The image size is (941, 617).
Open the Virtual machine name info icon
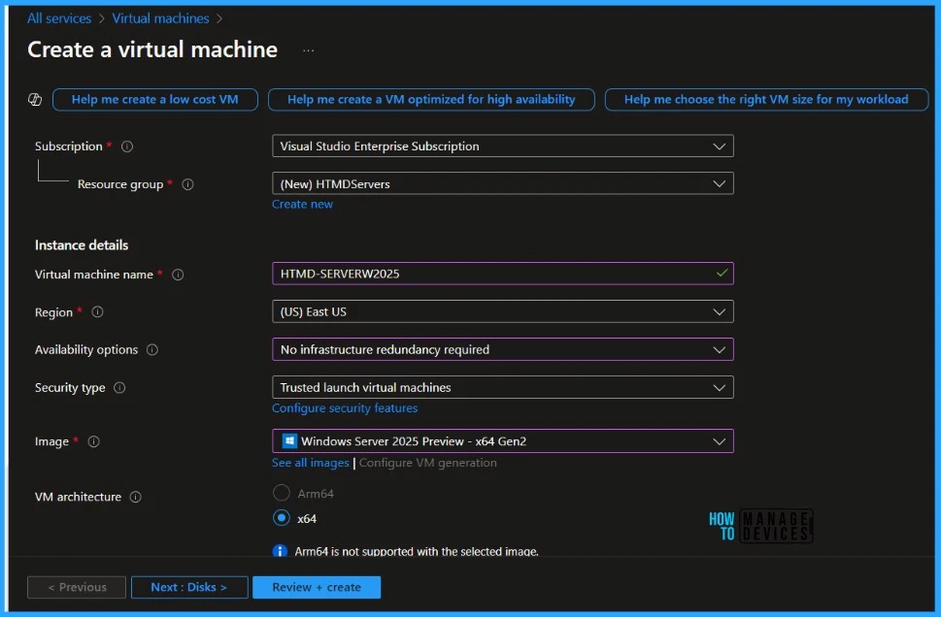(x=178, y=275)
